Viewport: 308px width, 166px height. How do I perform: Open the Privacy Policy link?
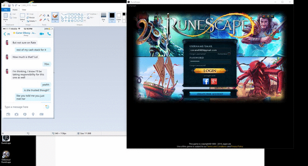237,146
